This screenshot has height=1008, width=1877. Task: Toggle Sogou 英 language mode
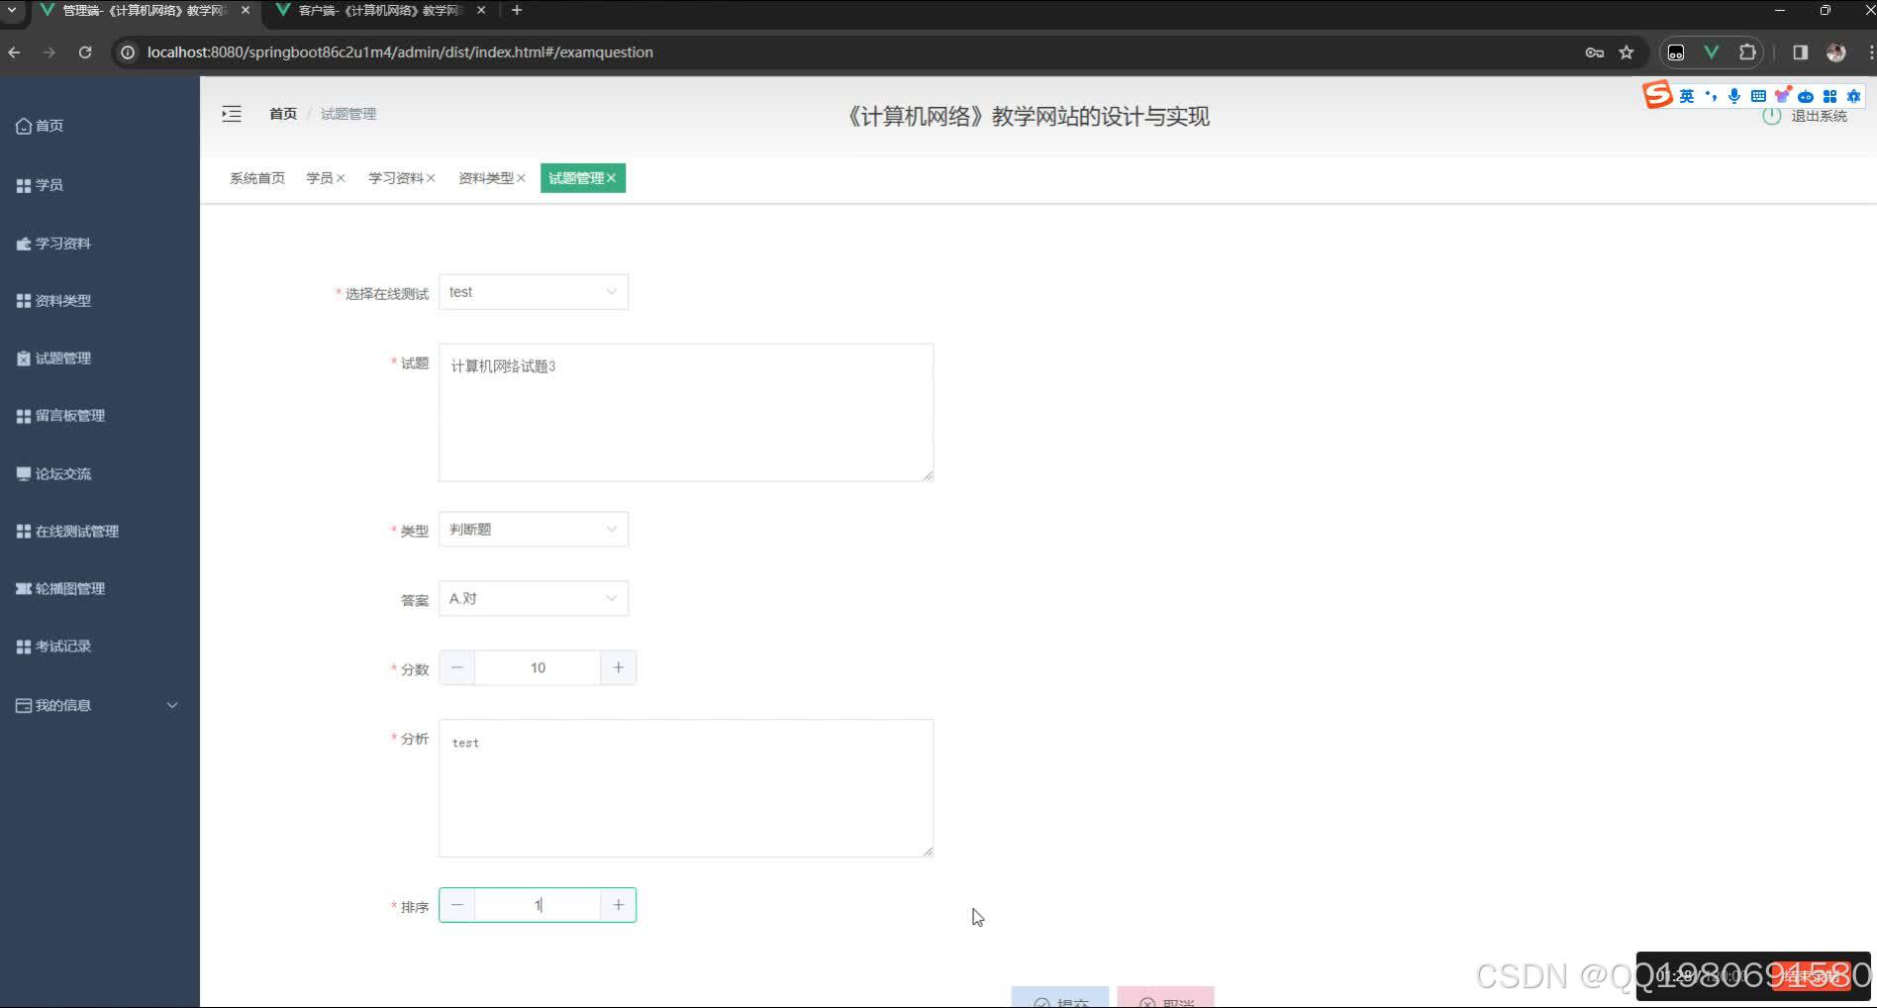(x=1687, y=96)
